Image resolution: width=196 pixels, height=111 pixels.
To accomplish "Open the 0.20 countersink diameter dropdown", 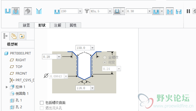I will 59,57.
